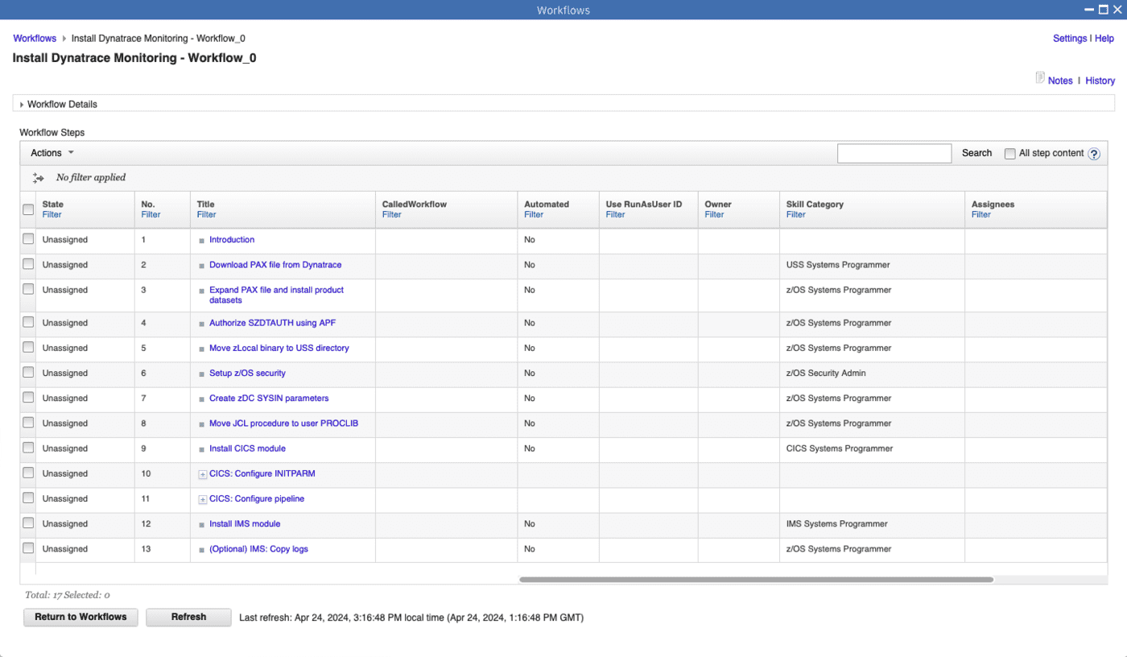Expand the "CICS: Configure INITPARM" step
1127x657 pixels.
click(201, 473)
